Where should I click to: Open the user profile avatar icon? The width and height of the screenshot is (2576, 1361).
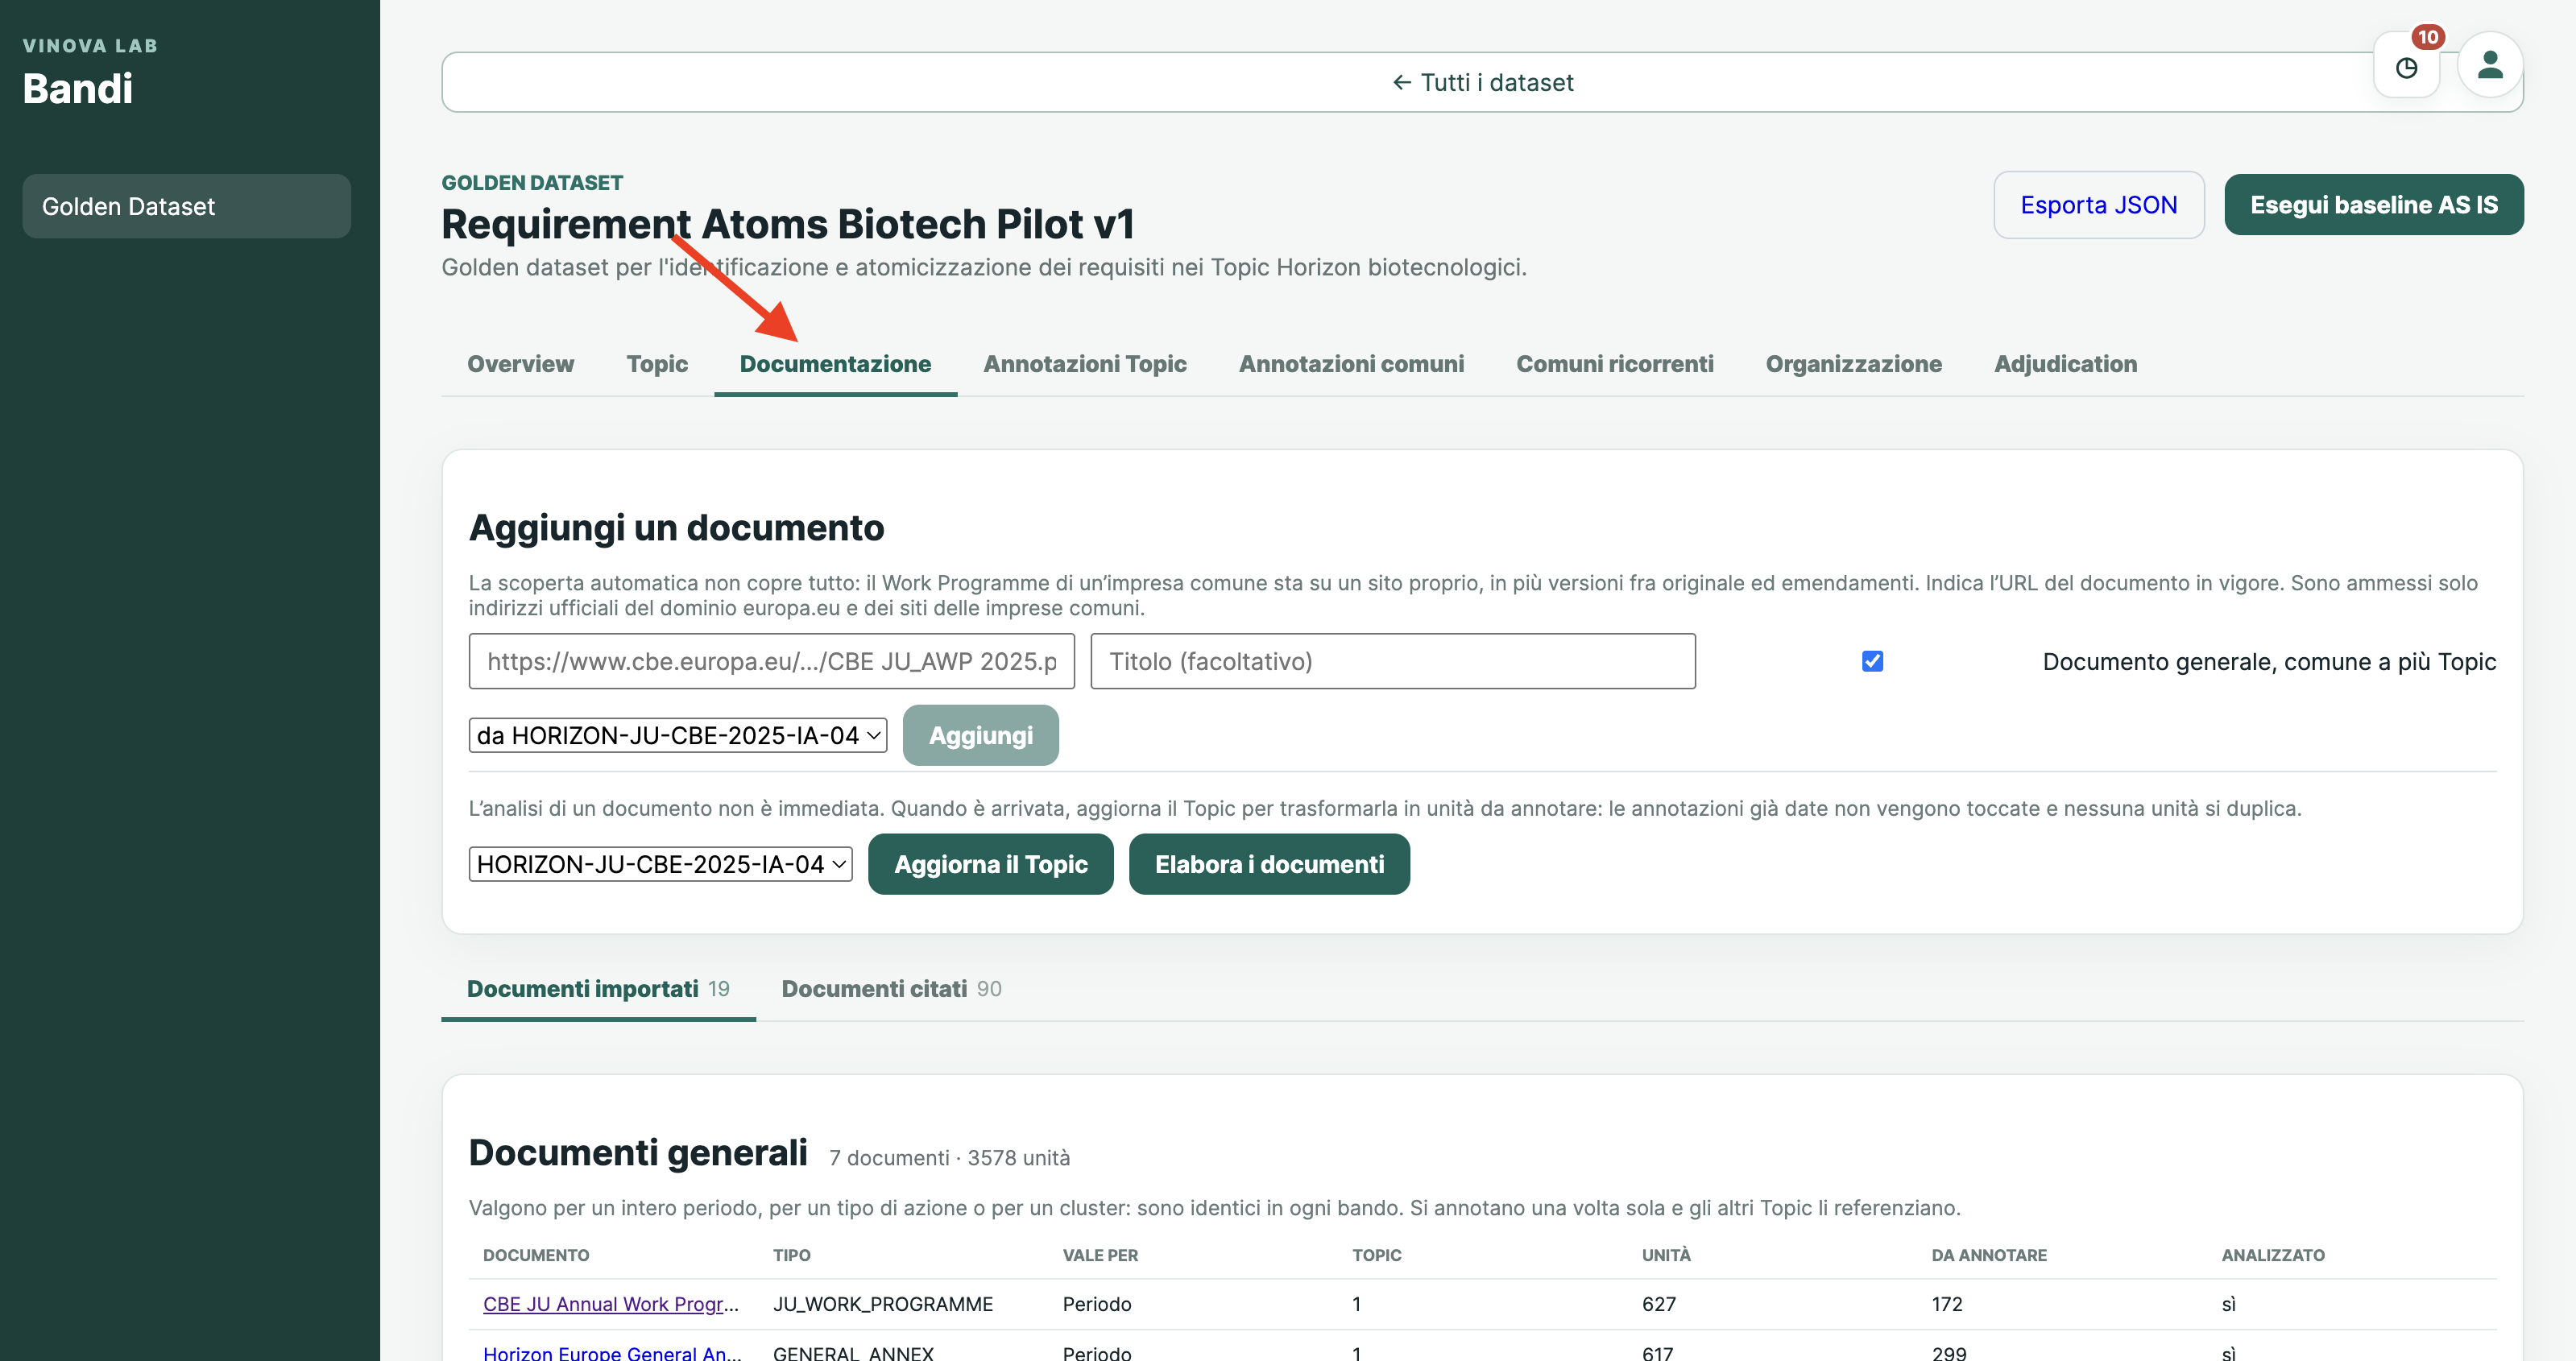point(2490,65)
